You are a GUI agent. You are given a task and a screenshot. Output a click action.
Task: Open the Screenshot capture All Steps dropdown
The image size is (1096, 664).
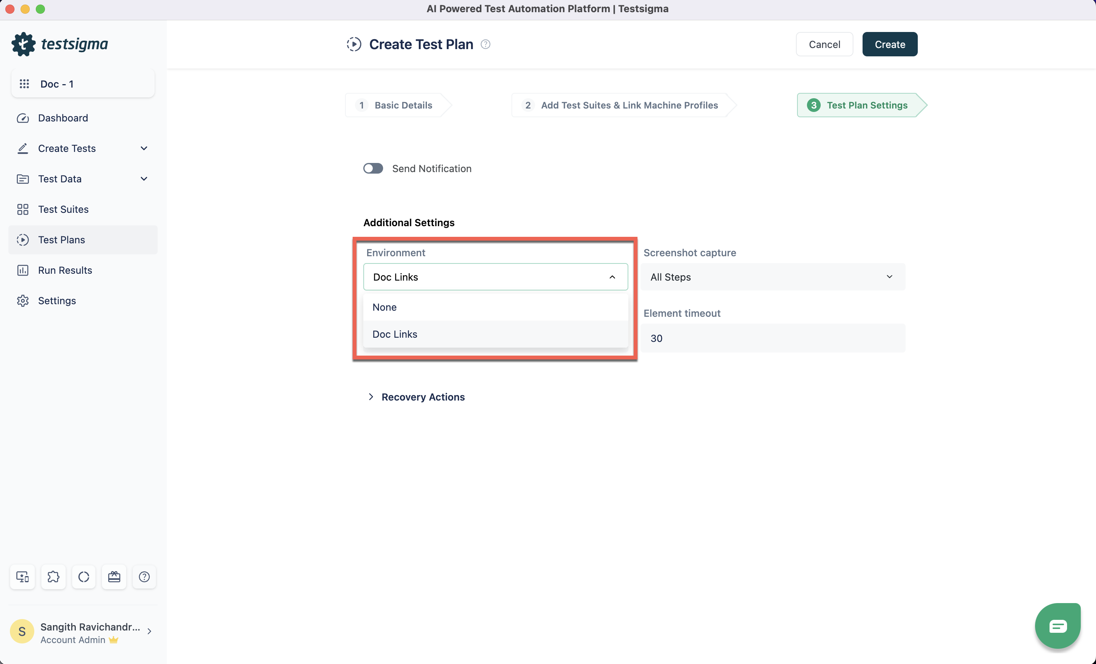pyautogui.click(x=773, y=277)
